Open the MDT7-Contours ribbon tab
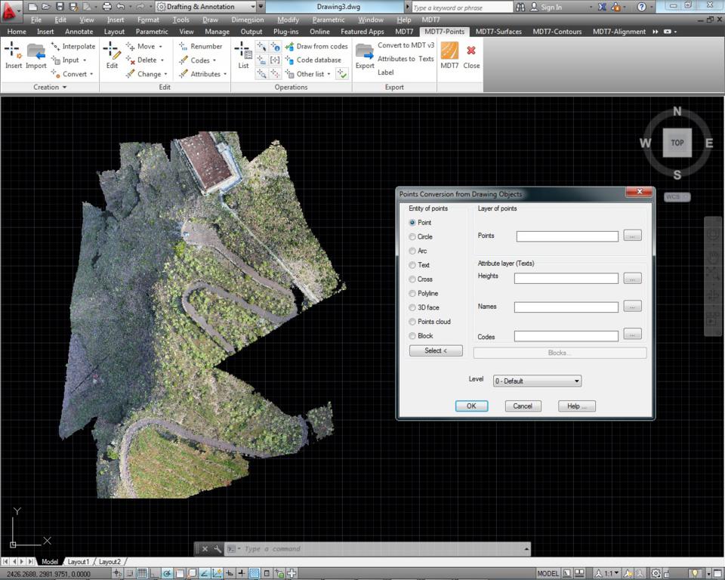This screenshot has height=580, width=725. [x=557, y=32]
